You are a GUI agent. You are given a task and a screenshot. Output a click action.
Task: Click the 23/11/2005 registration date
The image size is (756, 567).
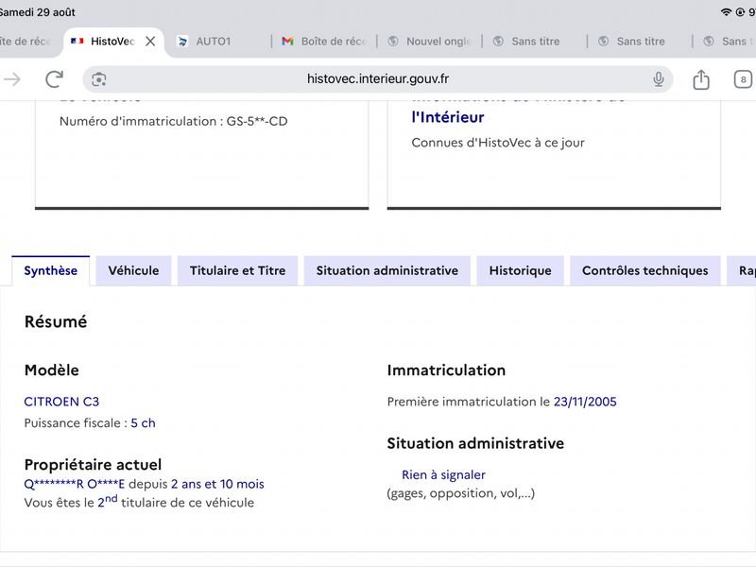pos(585,402)
